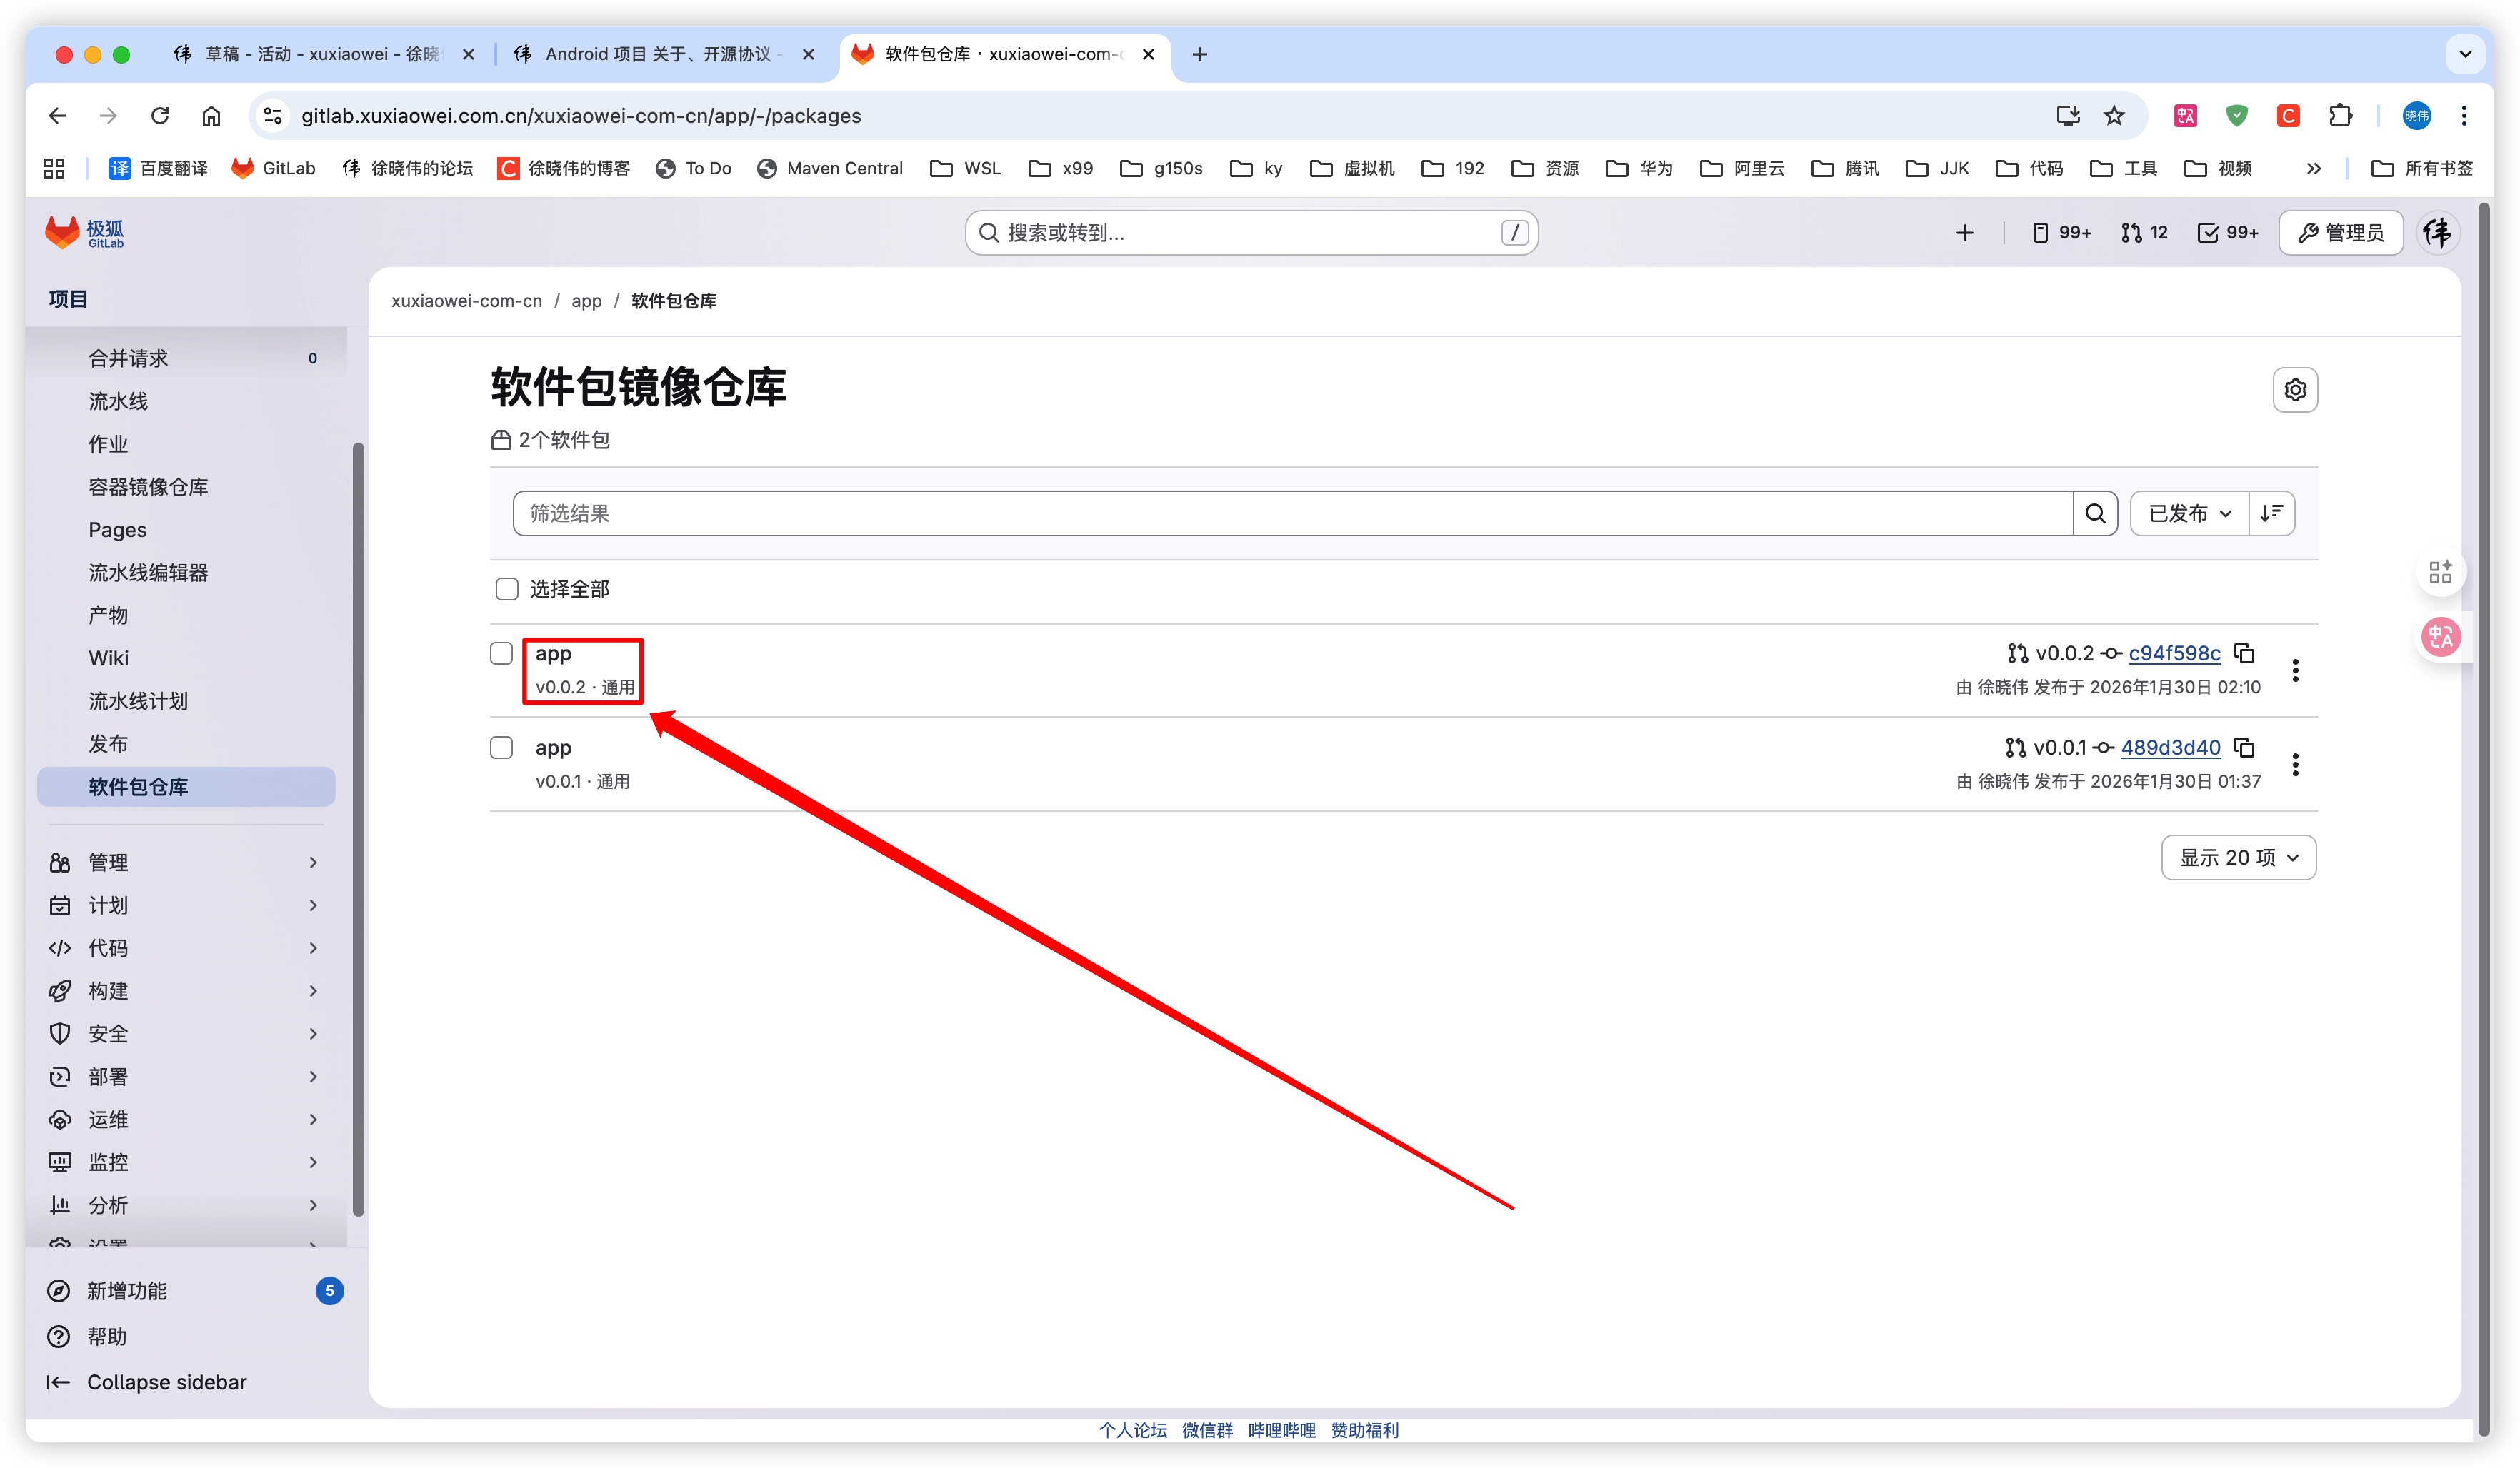Select the app v0.0.1 package checkbox
This screenshot has height=1468, width=2520.
pos(502,748)
